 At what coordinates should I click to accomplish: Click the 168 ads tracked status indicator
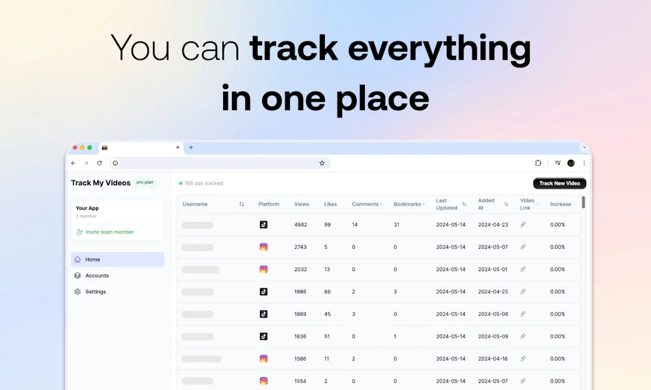(x=201, y=183)
